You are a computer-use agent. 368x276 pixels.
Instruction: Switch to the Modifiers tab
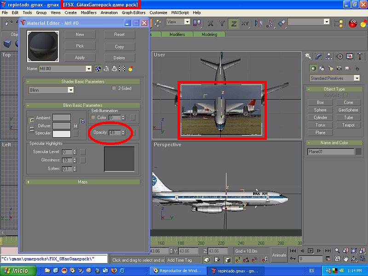[177, 34]
